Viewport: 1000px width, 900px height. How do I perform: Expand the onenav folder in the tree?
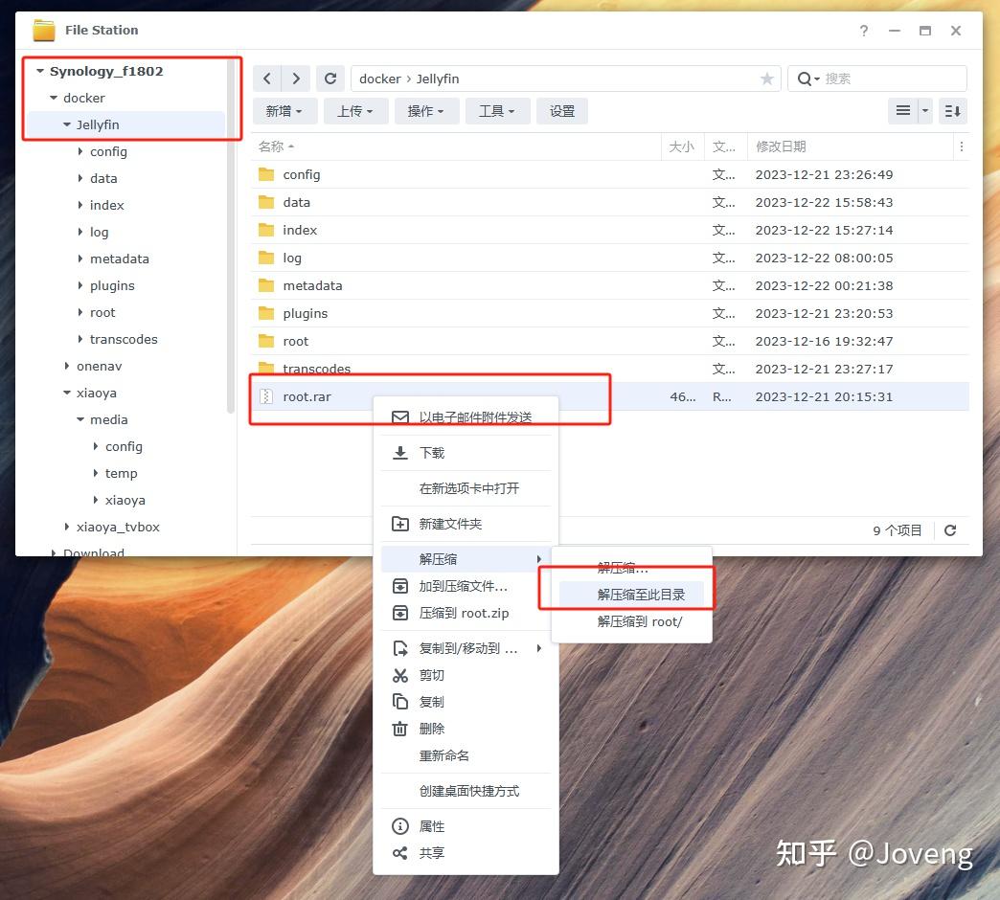pos(67,366)
